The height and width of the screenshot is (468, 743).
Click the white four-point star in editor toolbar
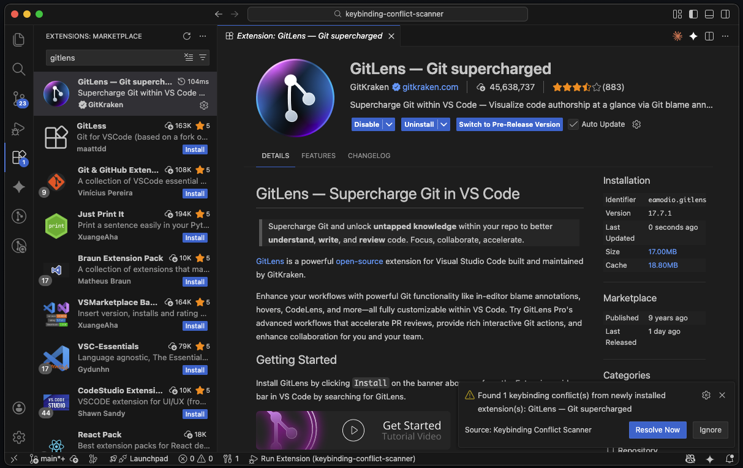click(x=693, y=36)
